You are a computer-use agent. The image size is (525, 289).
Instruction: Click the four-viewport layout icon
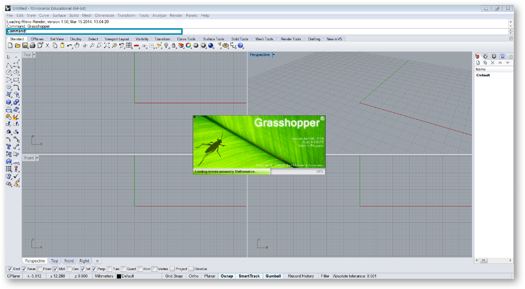(129, 46)
